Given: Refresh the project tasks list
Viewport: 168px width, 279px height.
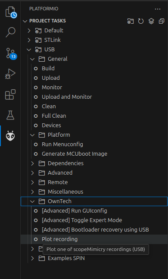Looking at the screenshot, I should [x=141, y=21].
